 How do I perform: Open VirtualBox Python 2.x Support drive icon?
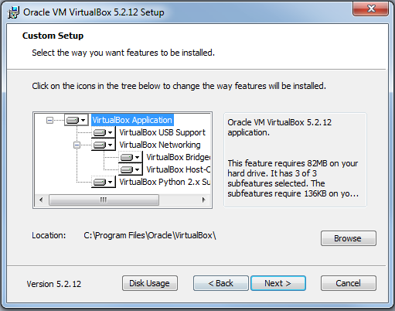[103, 182]
